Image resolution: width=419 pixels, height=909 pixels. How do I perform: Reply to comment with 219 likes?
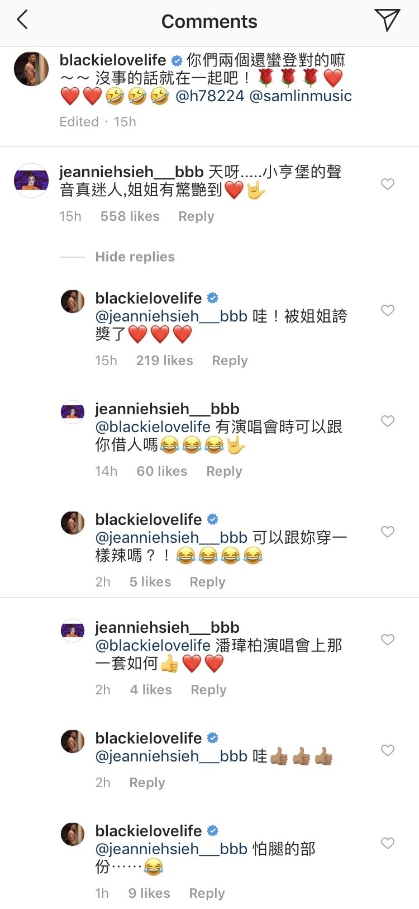(230, 361)
